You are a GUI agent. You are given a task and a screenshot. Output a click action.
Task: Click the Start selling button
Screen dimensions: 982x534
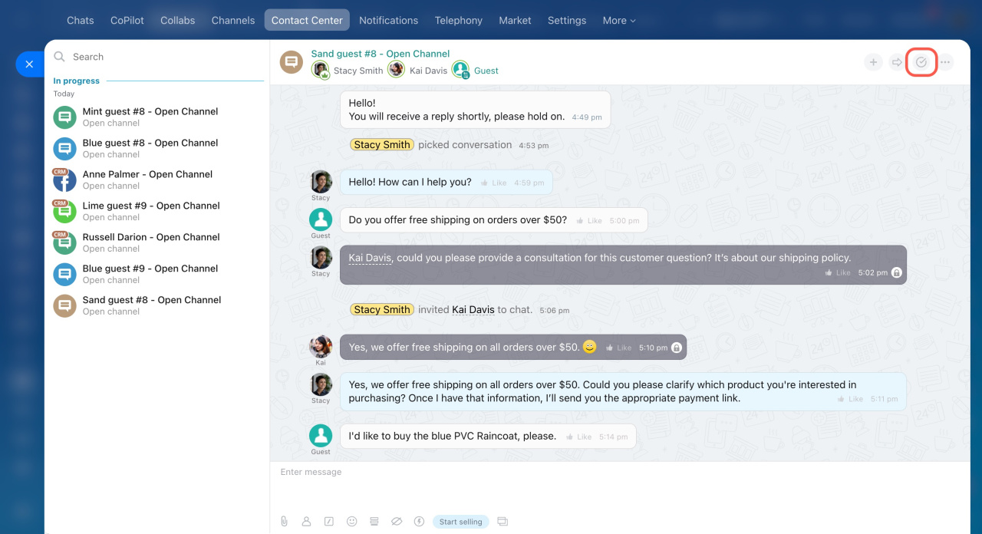[460, 522]
